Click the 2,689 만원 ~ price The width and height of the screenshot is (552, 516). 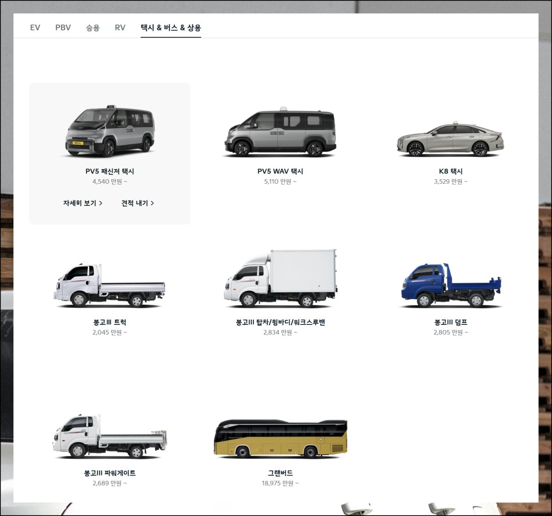(x=110, y=483)
